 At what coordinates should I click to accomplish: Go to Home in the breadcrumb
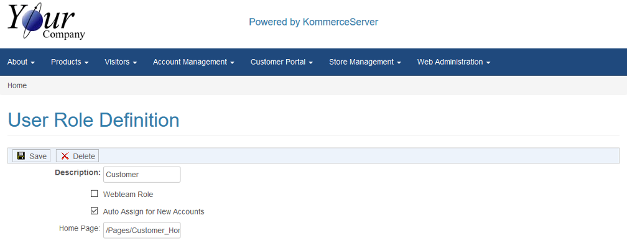point(17,85)
